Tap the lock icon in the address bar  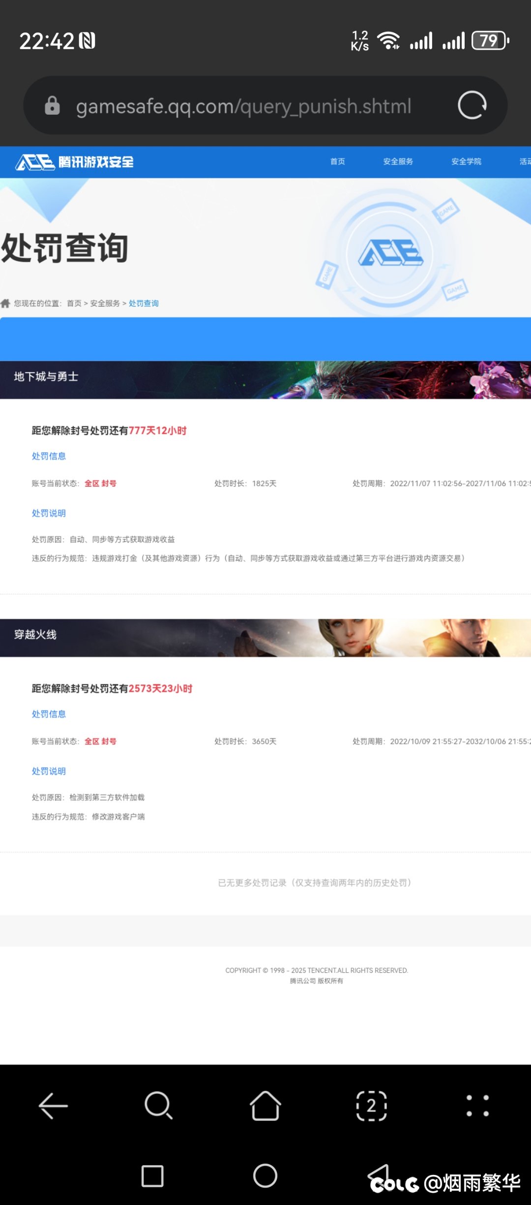[x=52, y=105]
